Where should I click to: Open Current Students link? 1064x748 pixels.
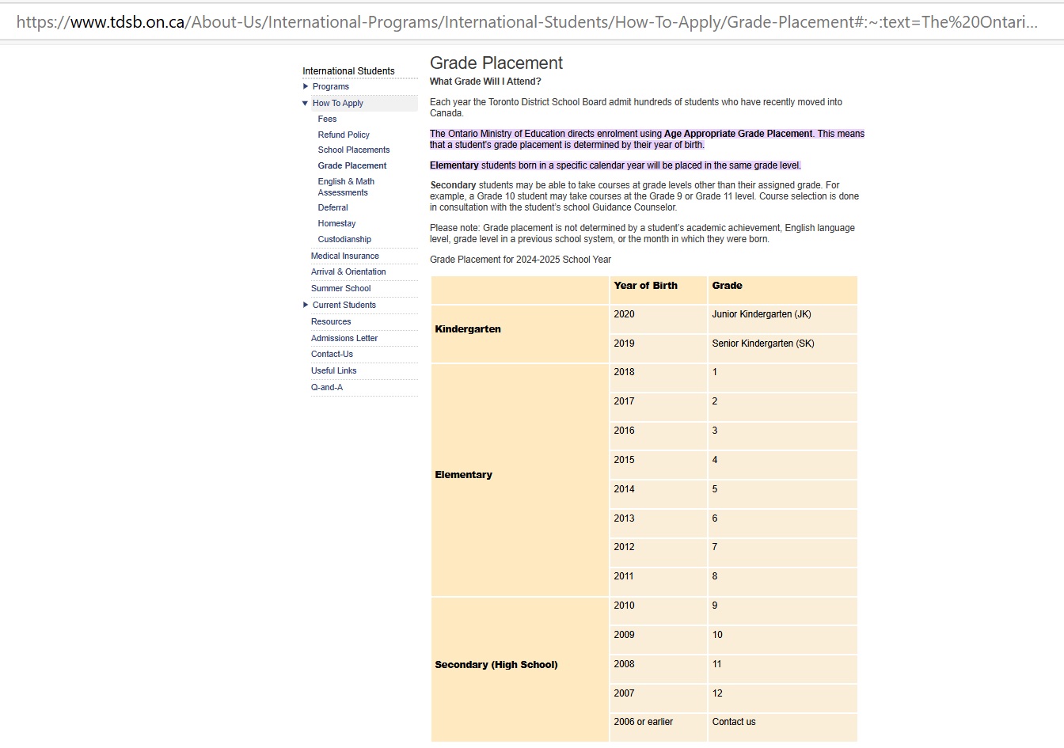[344, 305]
